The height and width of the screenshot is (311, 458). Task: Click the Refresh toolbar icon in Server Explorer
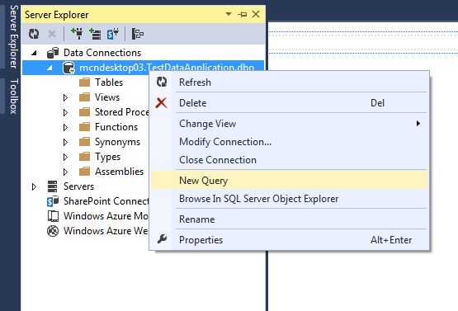tap(34, 34)
